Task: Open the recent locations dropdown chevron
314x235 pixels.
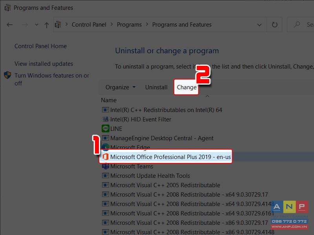Action: [x=37, y=25]
